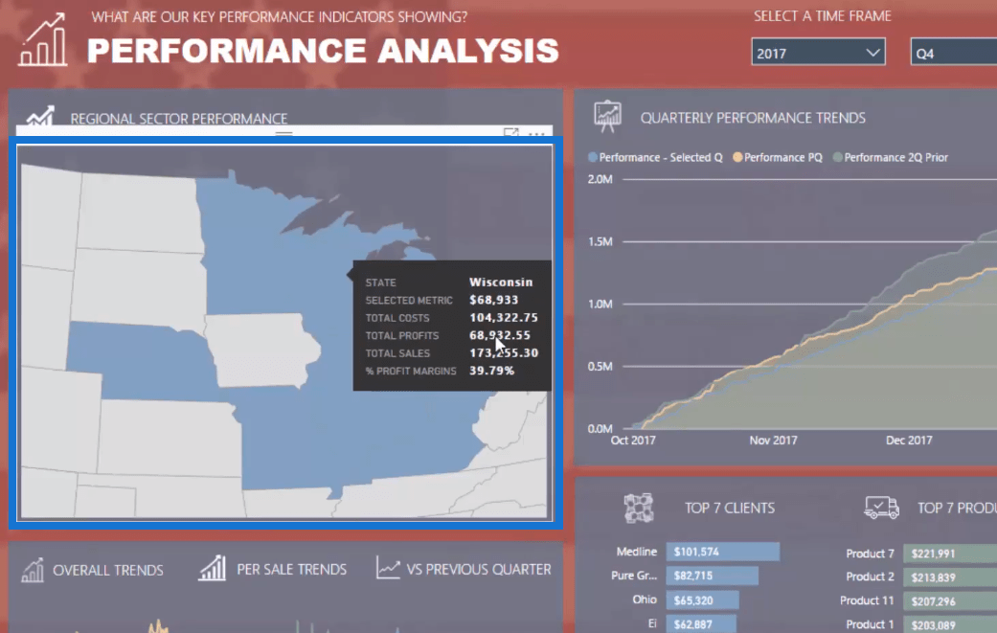
Task: Click the 'TOP 7 CLIENTS' heading
Action: click(x=729, y=508)
